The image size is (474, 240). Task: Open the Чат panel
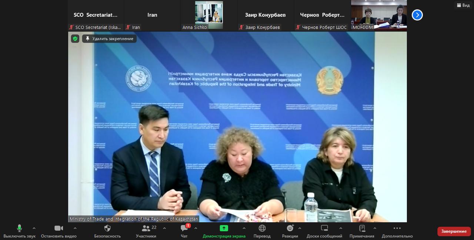tap(184, 231)
